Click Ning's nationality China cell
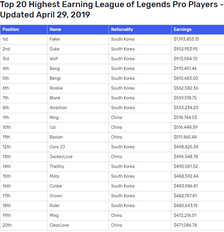Viewport: 224px width, 232px height. pyautogui.click(x=140, y=117)
